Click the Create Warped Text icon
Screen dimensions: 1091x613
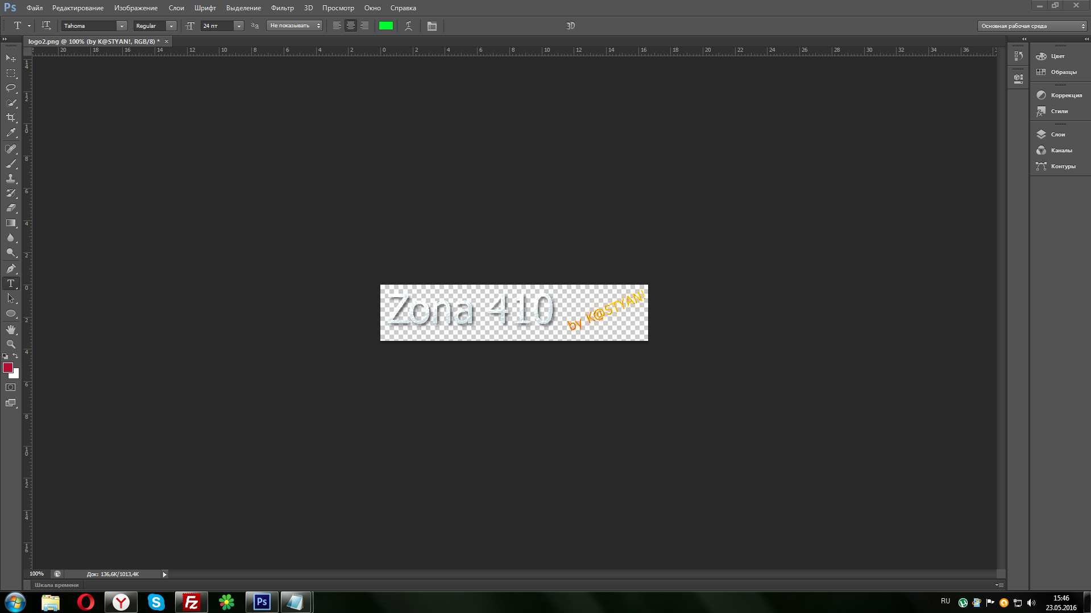(x=408, y=26)
